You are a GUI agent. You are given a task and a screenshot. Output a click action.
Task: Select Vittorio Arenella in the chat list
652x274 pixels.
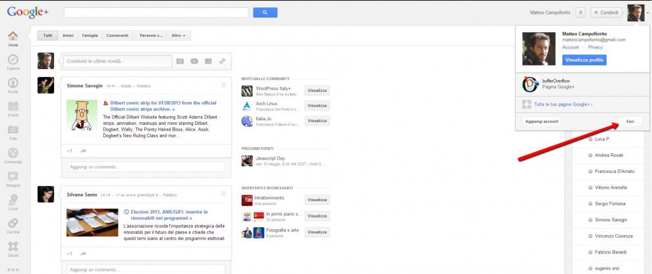point(611,188)
